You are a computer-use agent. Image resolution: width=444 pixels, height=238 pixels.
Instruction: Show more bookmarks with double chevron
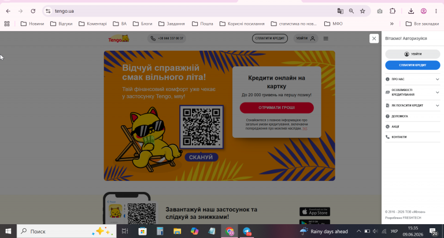[392, 24]
